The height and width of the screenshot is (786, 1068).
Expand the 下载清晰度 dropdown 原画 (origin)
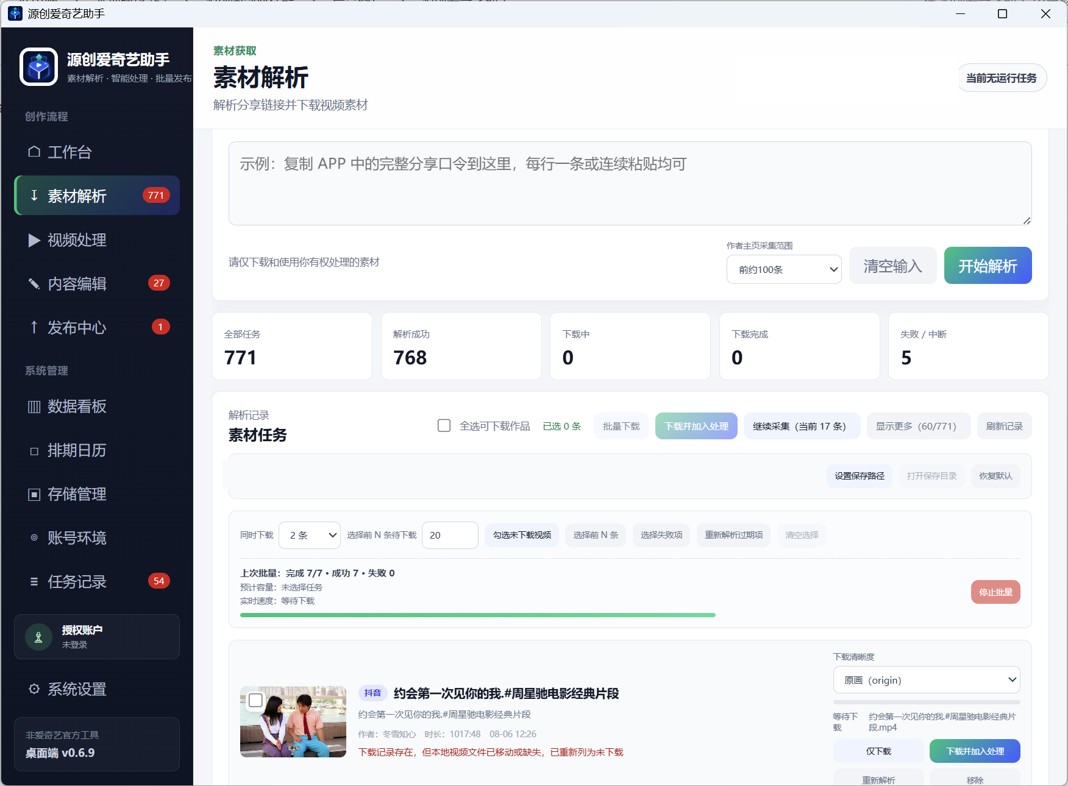(x=927, y=680)
